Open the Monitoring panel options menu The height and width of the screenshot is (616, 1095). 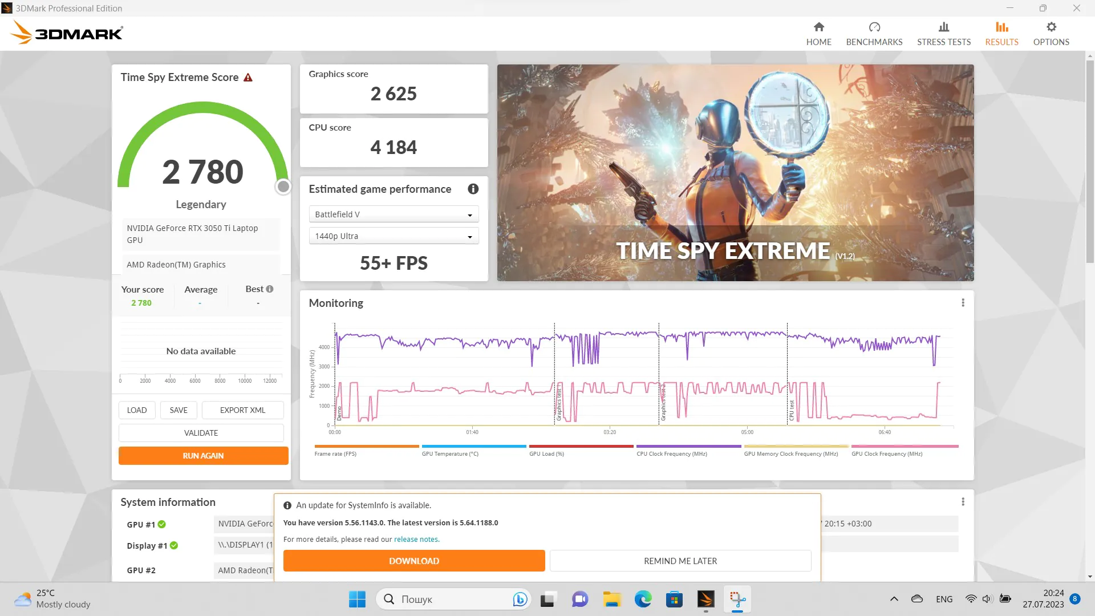[963, 303]
